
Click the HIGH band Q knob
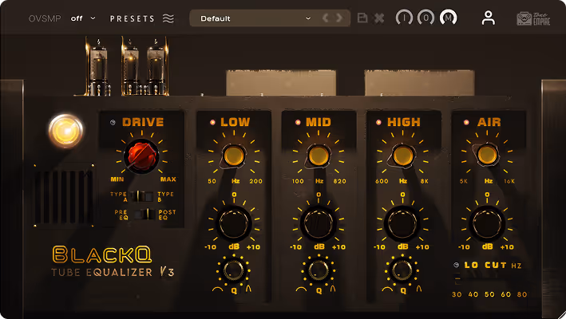click(x=402, y=270)
